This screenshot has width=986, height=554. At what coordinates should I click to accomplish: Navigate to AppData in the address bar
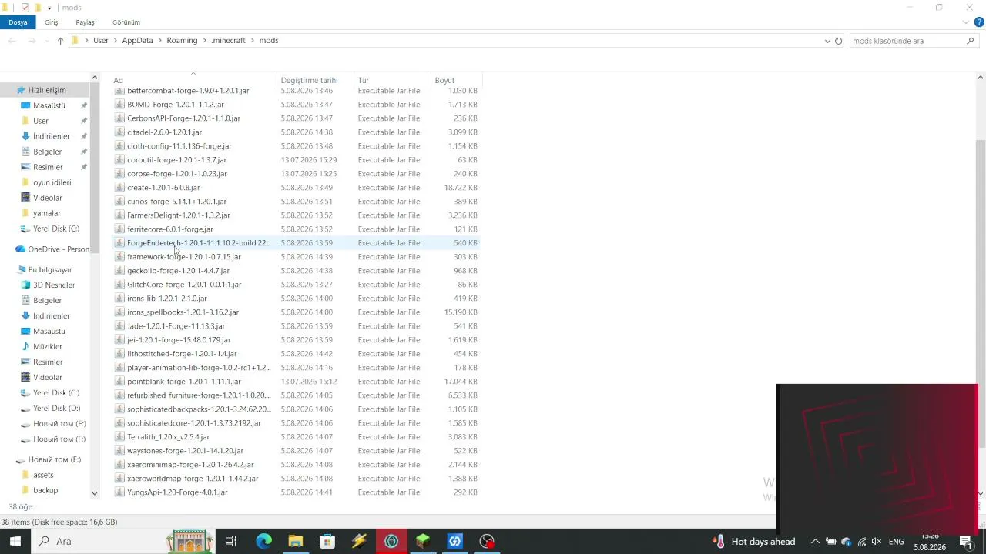(x=137, y=41)
